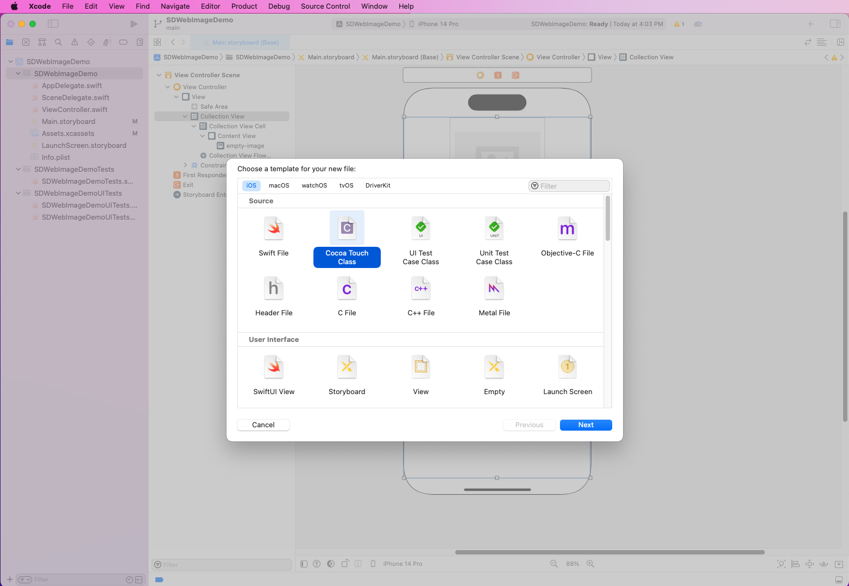
Task: Open the Product menu
Action: click(x=244, y=7)
